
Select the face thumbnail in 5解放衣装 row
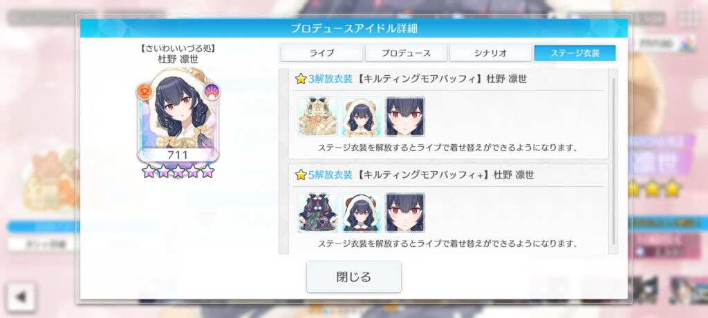coord(405,212)
